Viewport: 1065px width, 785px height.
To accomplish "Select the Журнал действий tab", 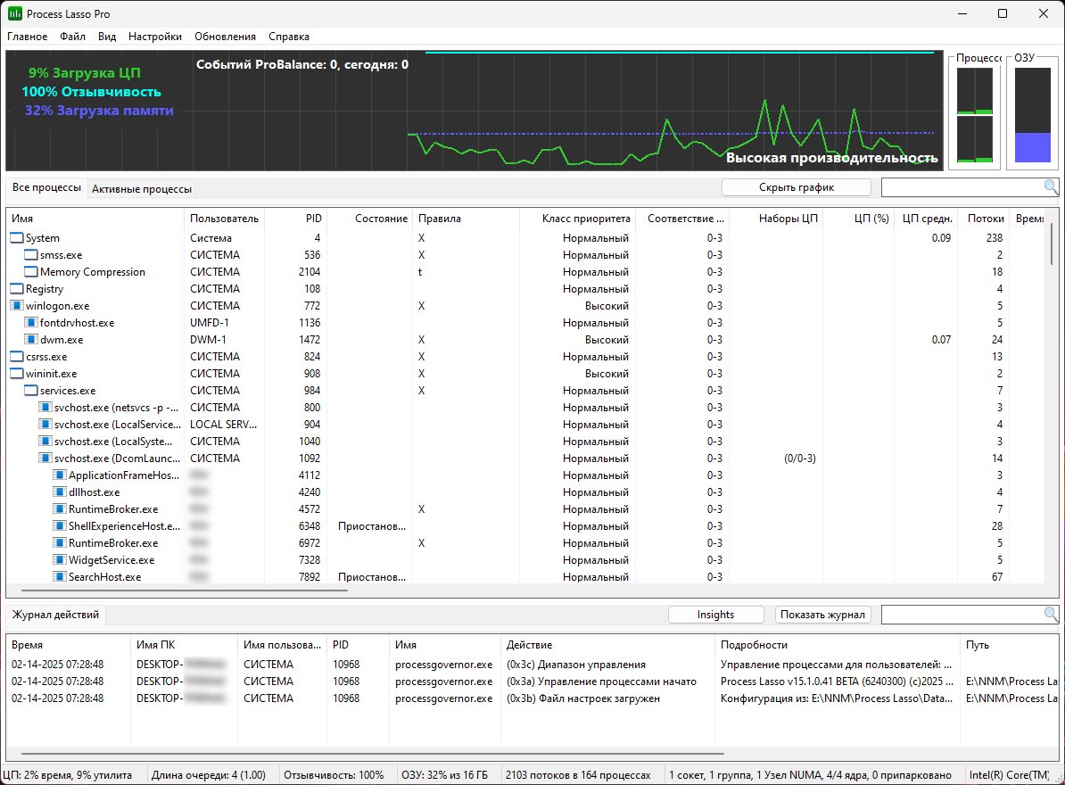I will point(55,615).
